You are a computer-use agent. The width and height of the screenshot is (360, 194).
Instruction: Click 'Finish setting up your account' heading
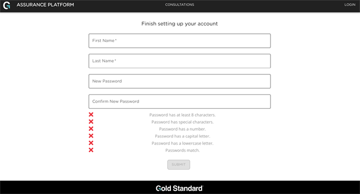tap(179, 24)
